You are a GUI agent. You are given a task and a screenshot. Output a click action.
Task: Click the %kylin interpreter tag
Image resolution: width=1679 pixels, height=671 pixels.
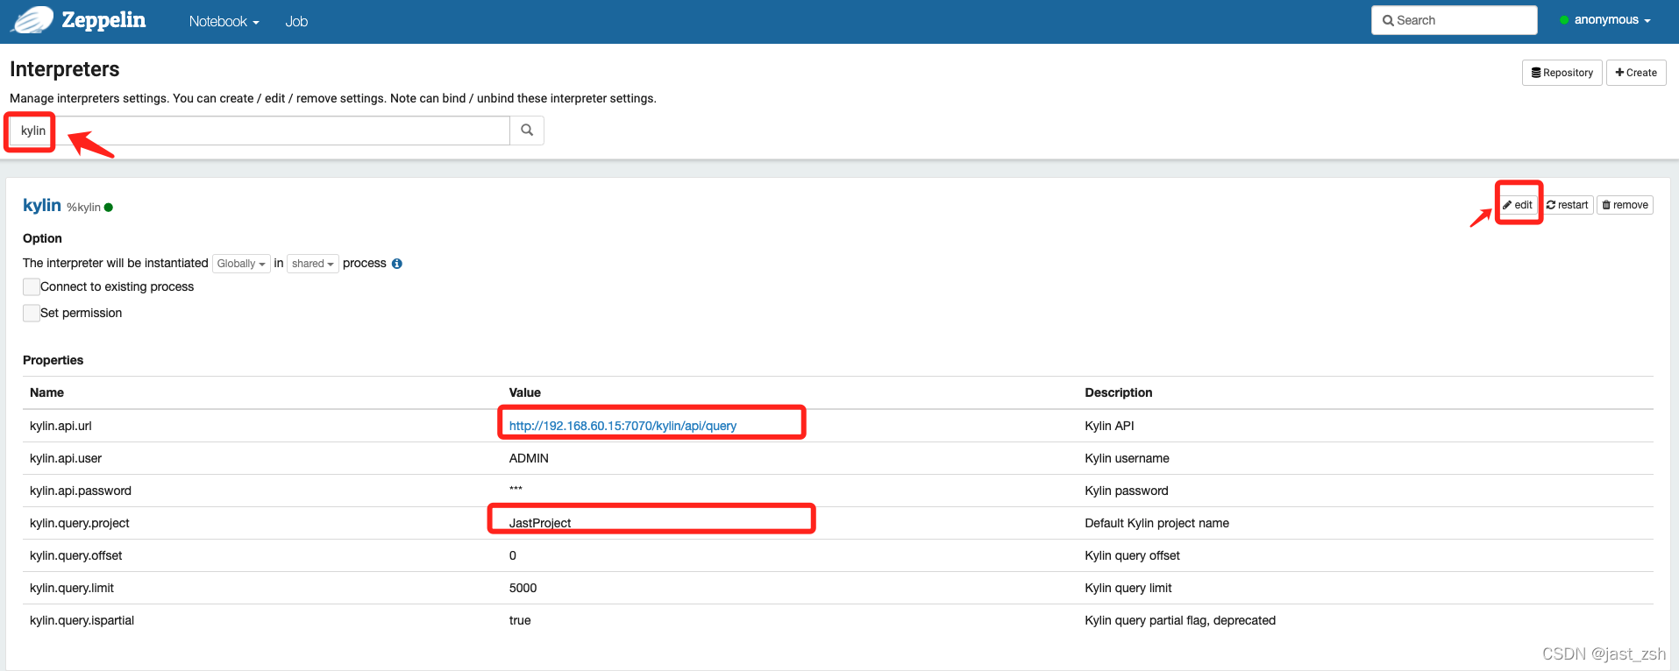pos(83,208)
